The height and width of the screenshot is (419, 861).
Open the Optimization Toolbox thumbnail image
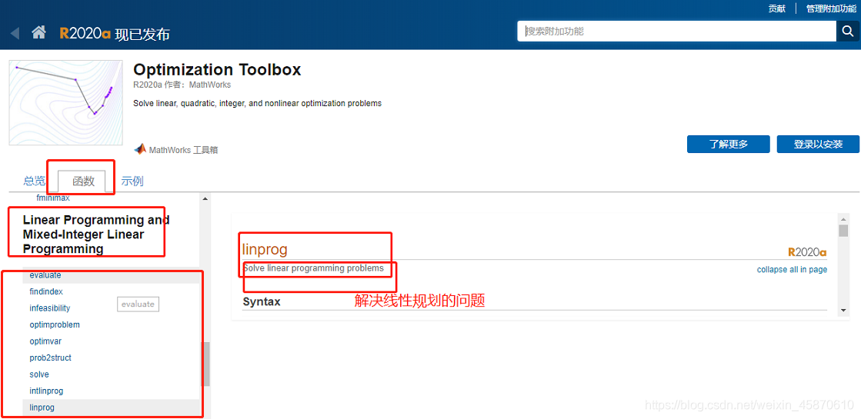coord(65,102)
